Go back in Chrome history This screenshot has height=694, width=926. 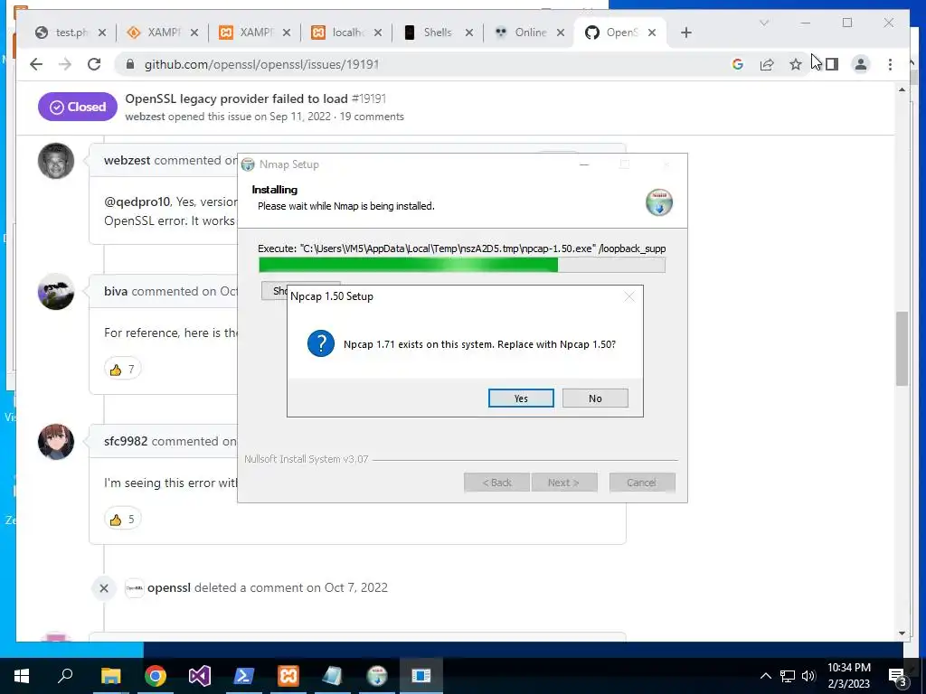[x=36, y=64]
